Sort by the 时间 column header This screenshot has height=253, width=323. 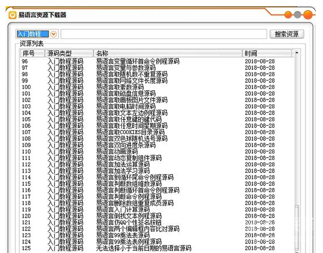[267, 54]
